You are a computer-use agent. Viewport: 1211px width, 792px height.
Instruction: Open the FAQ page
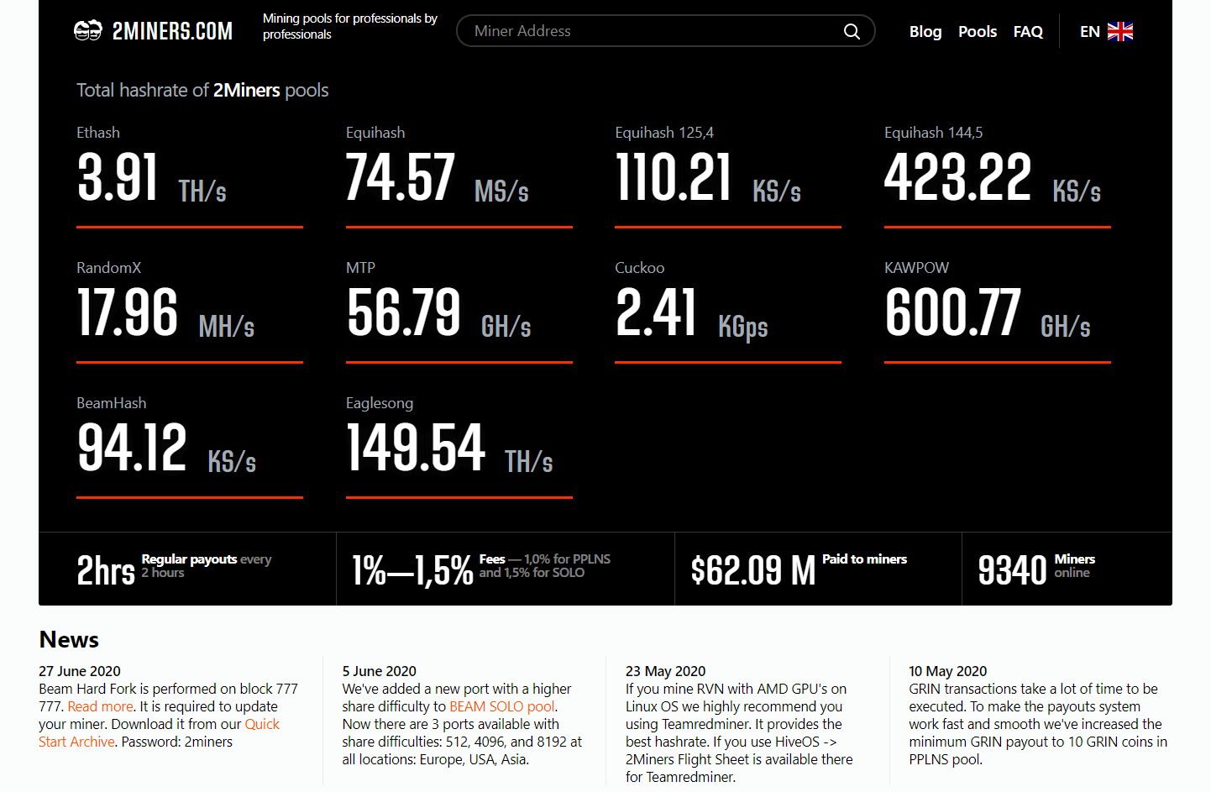[1028, 31]
